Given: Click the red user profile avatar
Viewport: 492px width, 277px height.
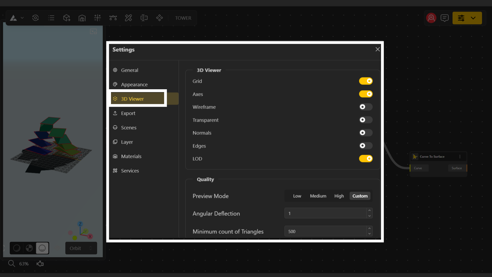Looking at the screenshot, I should pyautogui.click(x=431, y=18).
